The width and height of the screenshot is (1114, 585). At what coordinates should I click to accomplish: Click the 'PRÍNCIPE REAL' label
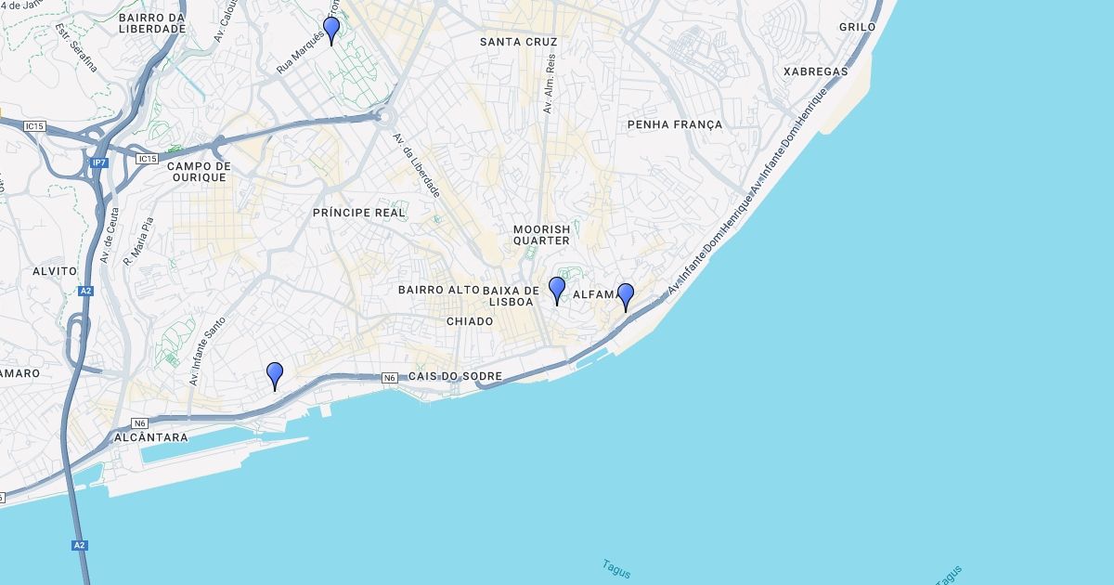click(x=359, y=213)
